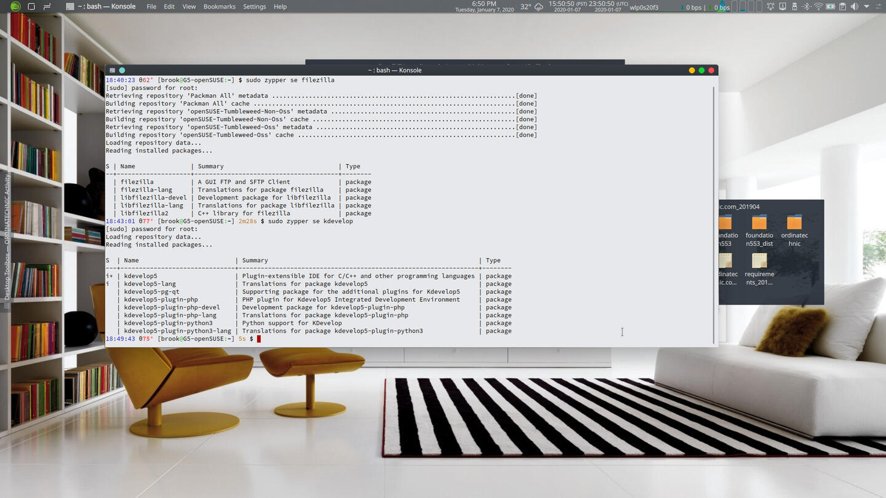This screenshot has width=886, height=498.
Task: Click the Konsole window menu icon in titlebar
Action: pyautogui.click(x=111, y=70)
